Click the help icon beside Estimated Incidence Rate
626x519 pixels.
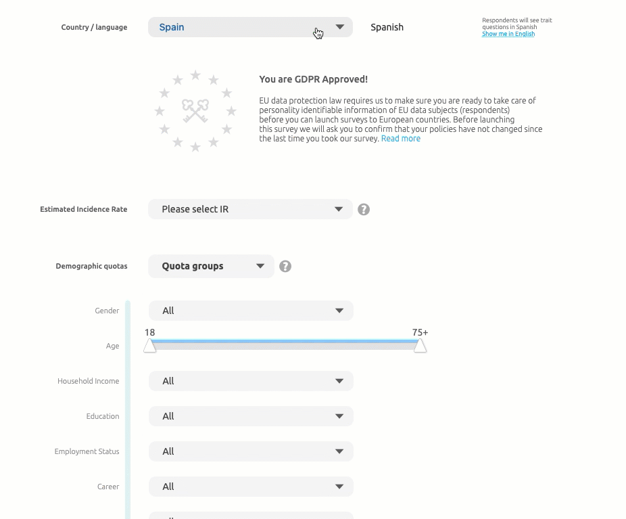click(x=364, y=210)
